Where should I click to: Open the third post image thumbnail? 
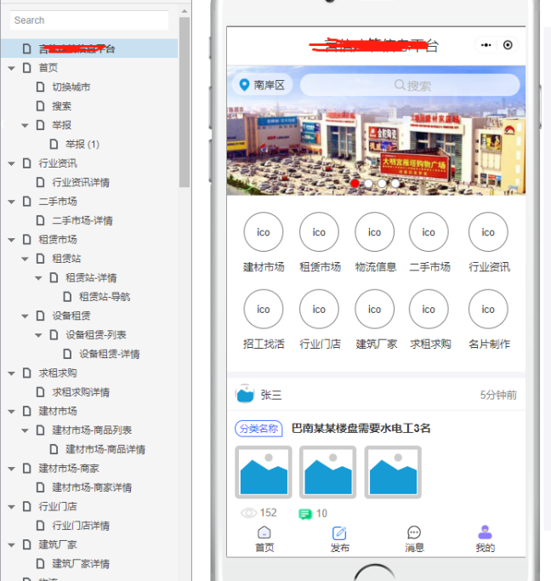click(393, 472)
